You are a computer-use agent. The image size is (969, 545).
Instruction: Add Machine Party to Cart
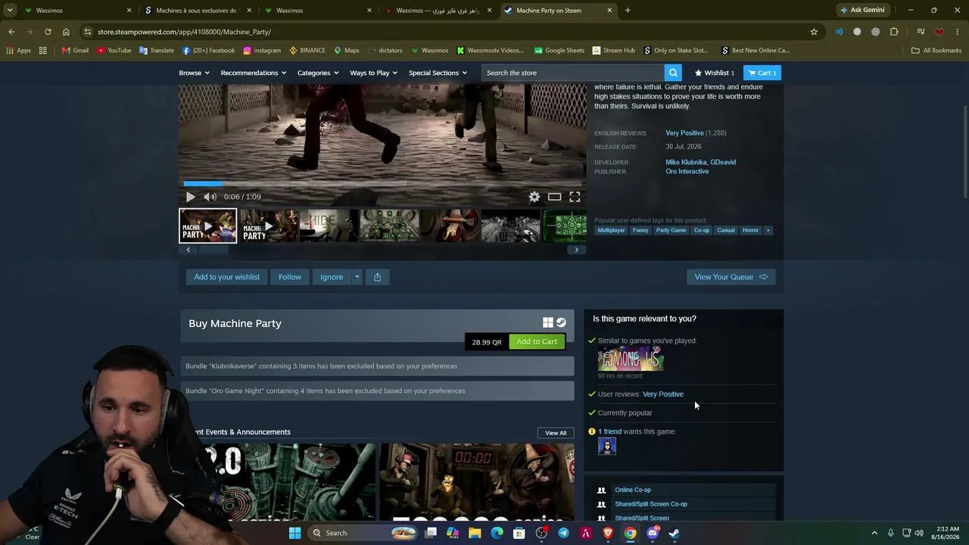tap(537, 341)
